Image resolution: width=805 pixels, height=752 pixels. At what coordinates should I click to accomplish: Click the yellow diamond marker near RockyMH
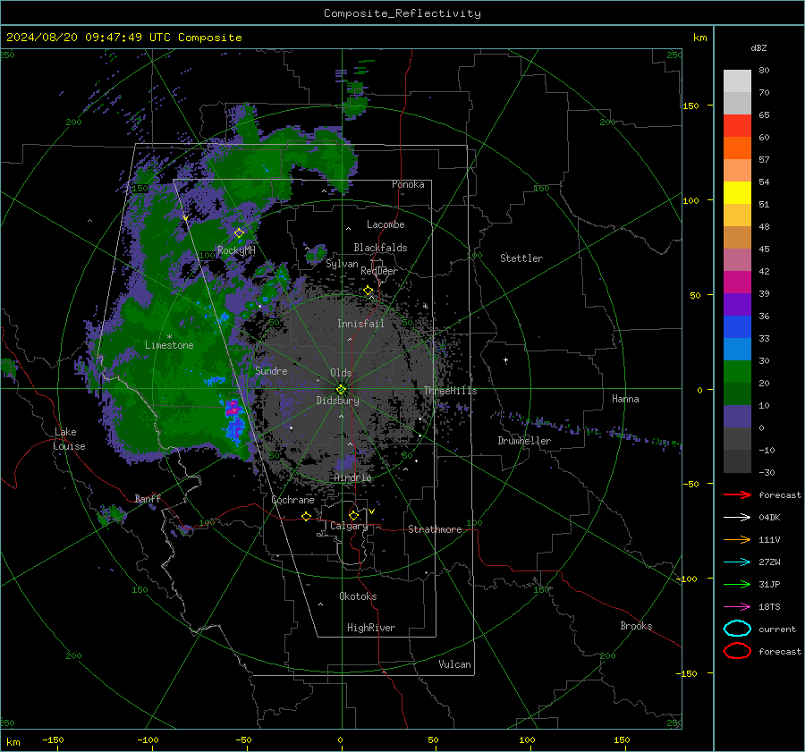[239, 233]
